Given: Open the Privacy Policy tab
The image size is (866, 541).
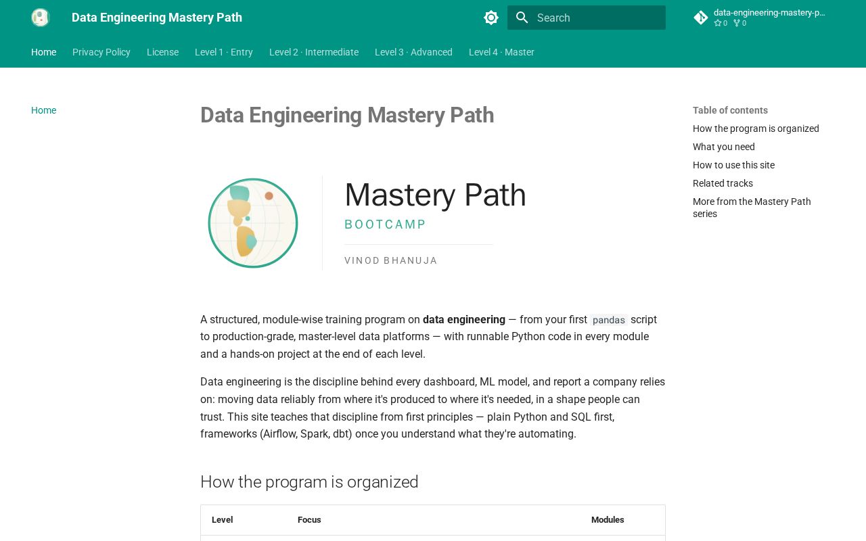Looking at the screenshot, I should coord(101,52).
